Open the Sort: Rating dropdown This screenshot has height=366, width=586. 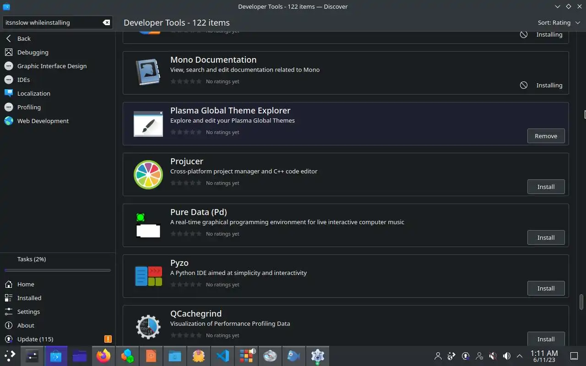(x=559, y=22)
